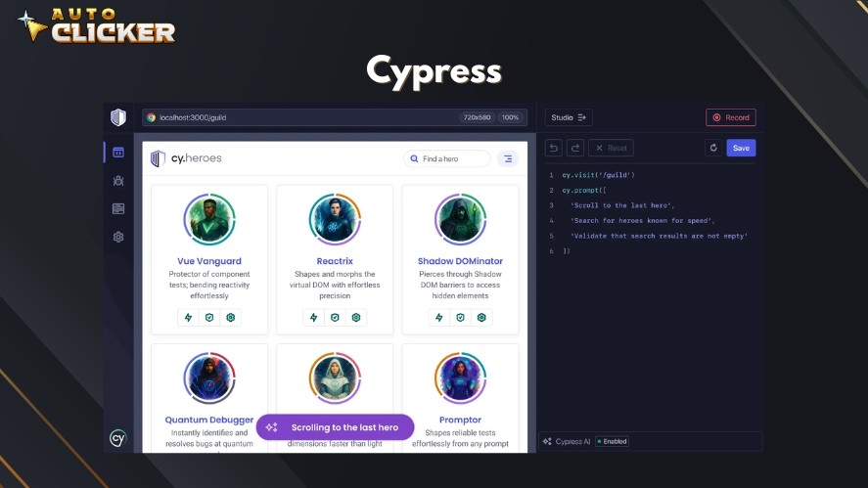This screenshot has width=868, height=488.
Task: Click the Cypress AI sparkle icon
Action: tap(547, 441)
